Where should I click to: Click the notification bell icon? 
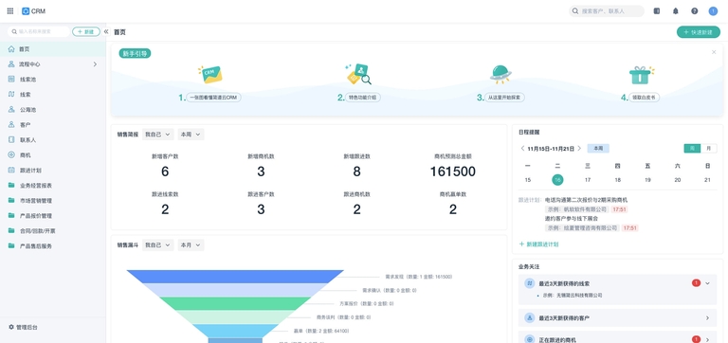click(676, 11)
